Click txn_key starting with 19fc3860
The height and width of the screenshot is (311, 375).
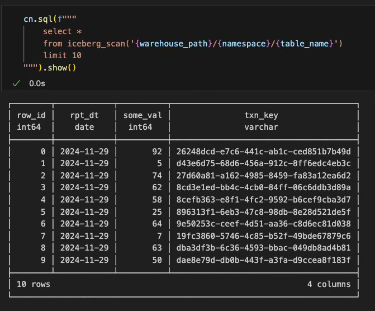[x=264, y=236]
